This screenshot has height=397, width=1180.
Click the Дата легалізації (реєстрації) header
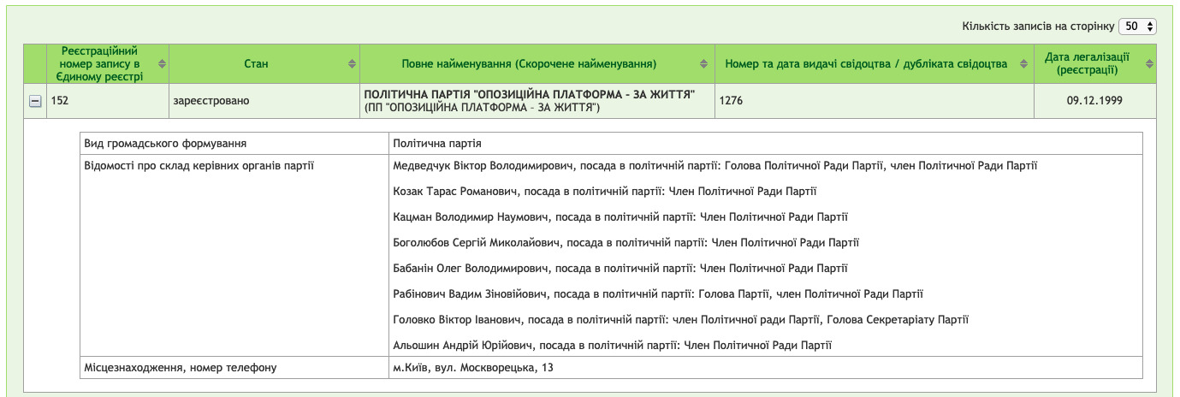coord(1096,64)
